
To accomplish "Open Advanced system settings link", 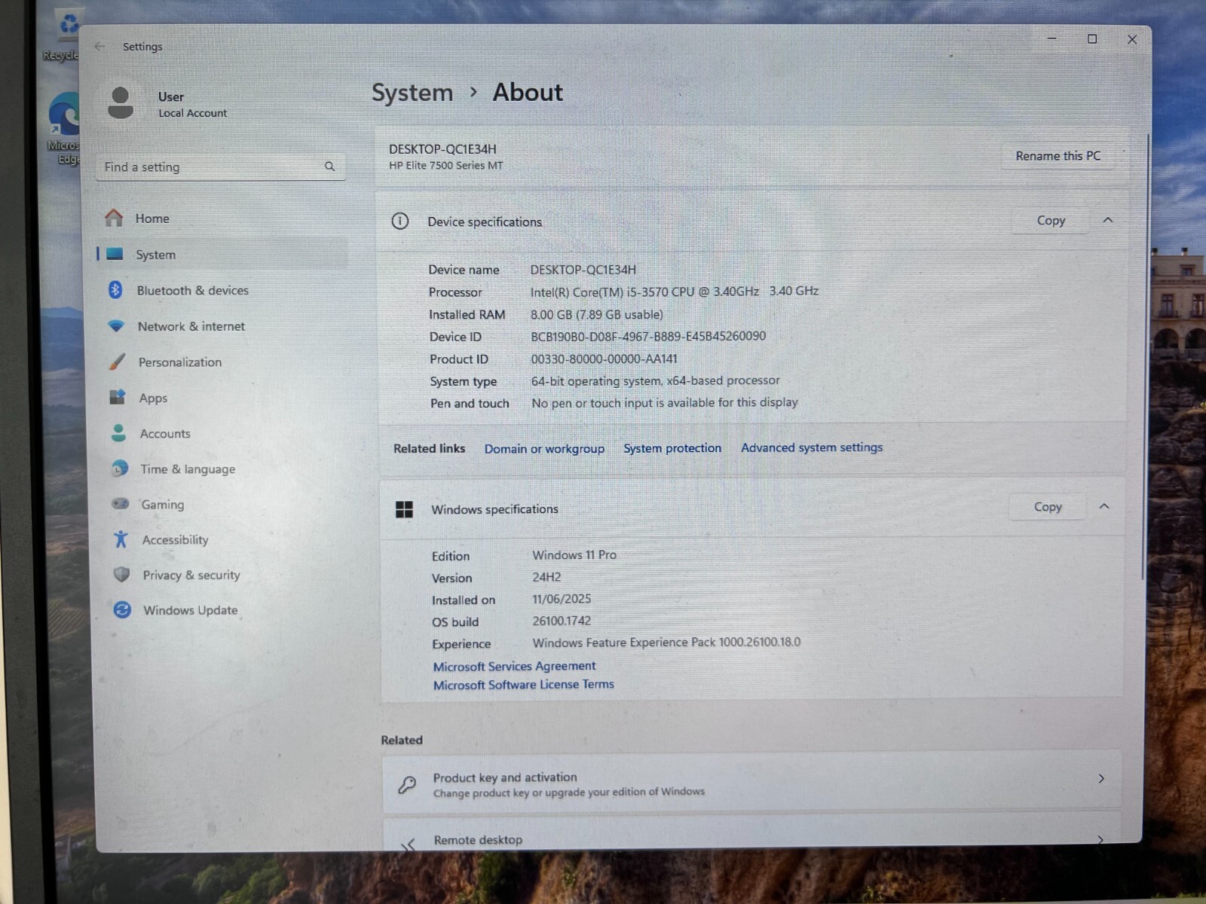I will (x=812, y=447).
